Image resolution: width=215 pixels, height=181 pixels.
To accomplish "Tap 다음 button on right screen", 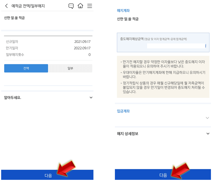I will pyautogui.click(x=163, y=175).
